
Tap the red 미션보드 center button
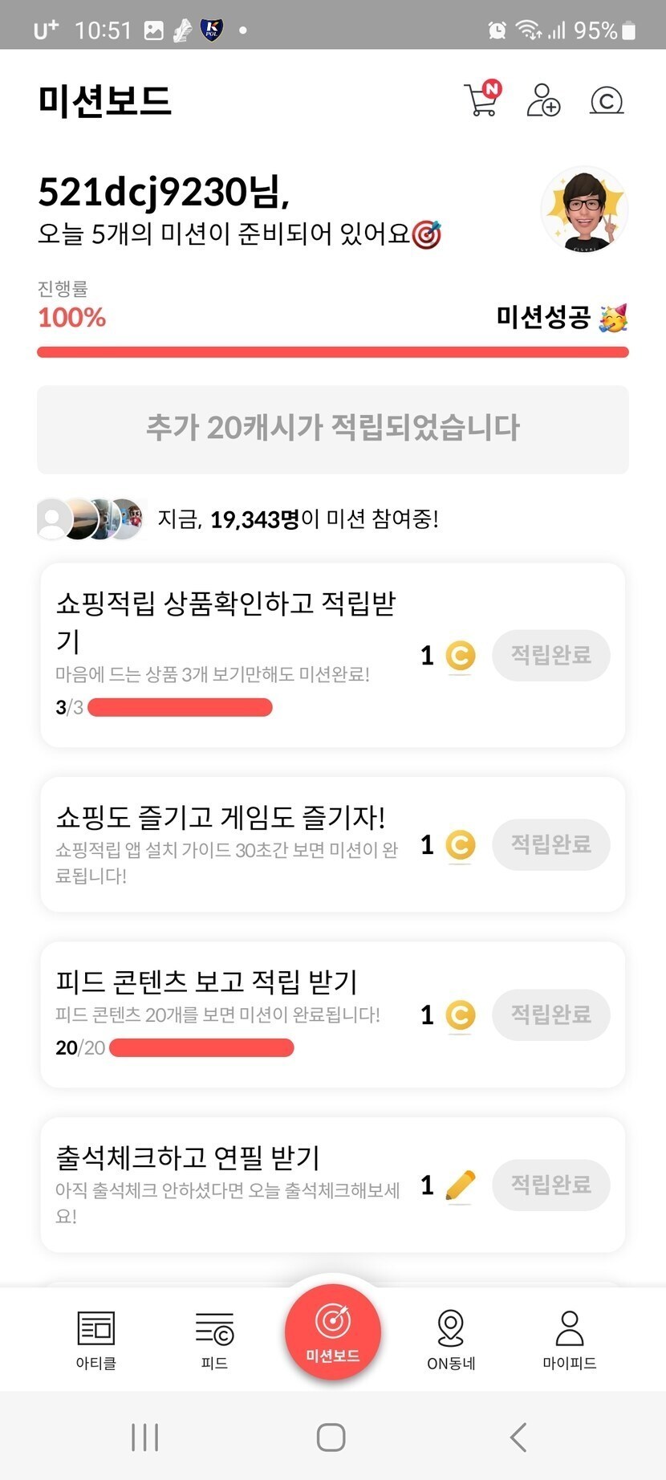pyautogui.click(x=332, y=1332)
